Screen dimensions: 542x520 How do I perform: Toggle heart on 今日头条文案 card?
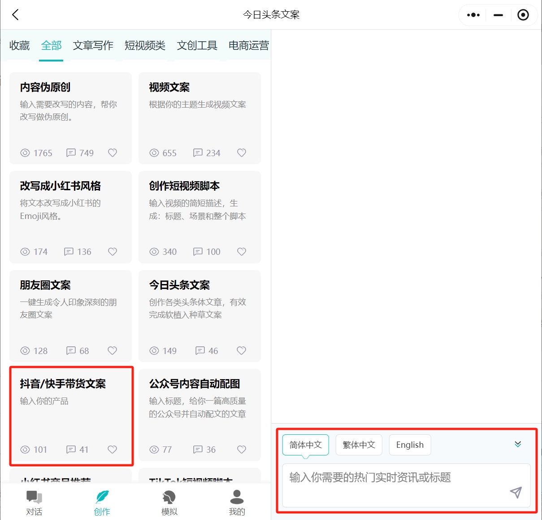242,350
